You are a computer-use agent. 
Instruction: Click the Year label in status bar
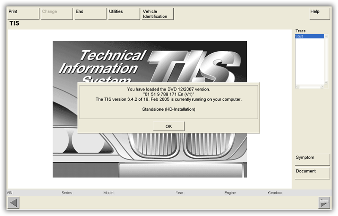click(180, 193)
